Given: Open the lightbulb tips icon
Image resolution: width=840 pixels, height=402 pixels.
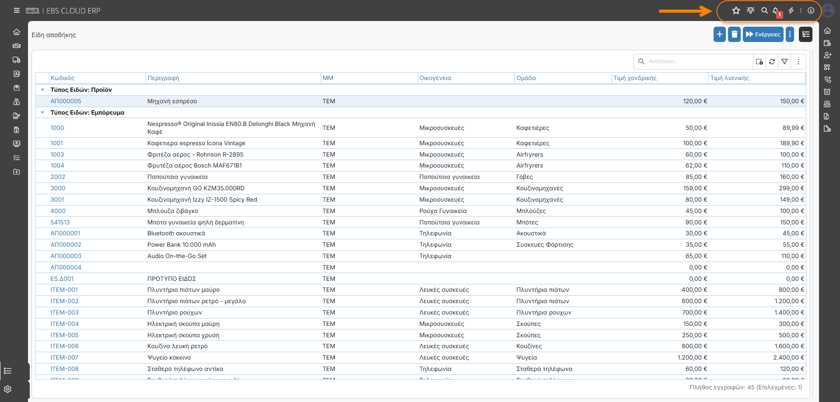Looking at the screenshot, I should point(751,10).
